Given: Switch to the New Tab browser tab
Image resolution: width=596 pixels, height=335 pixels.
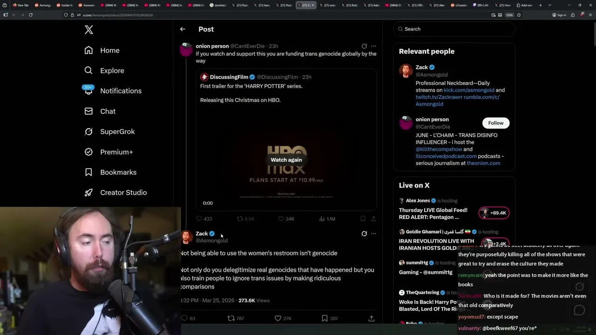Looking at the screenshot, I should tap(21, 5).
